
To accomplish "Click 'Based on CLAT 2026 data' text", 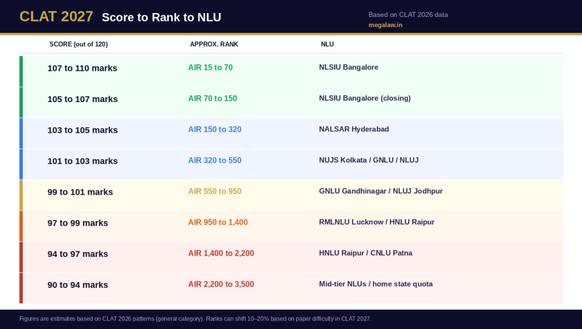I will [408, 15].
